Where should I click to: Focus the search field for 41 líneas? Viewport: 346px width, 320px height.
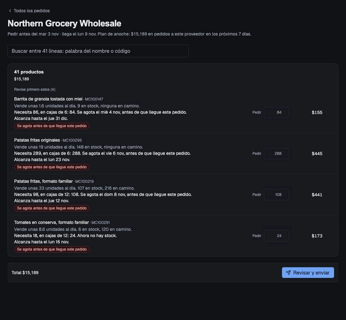coord(98,51)
